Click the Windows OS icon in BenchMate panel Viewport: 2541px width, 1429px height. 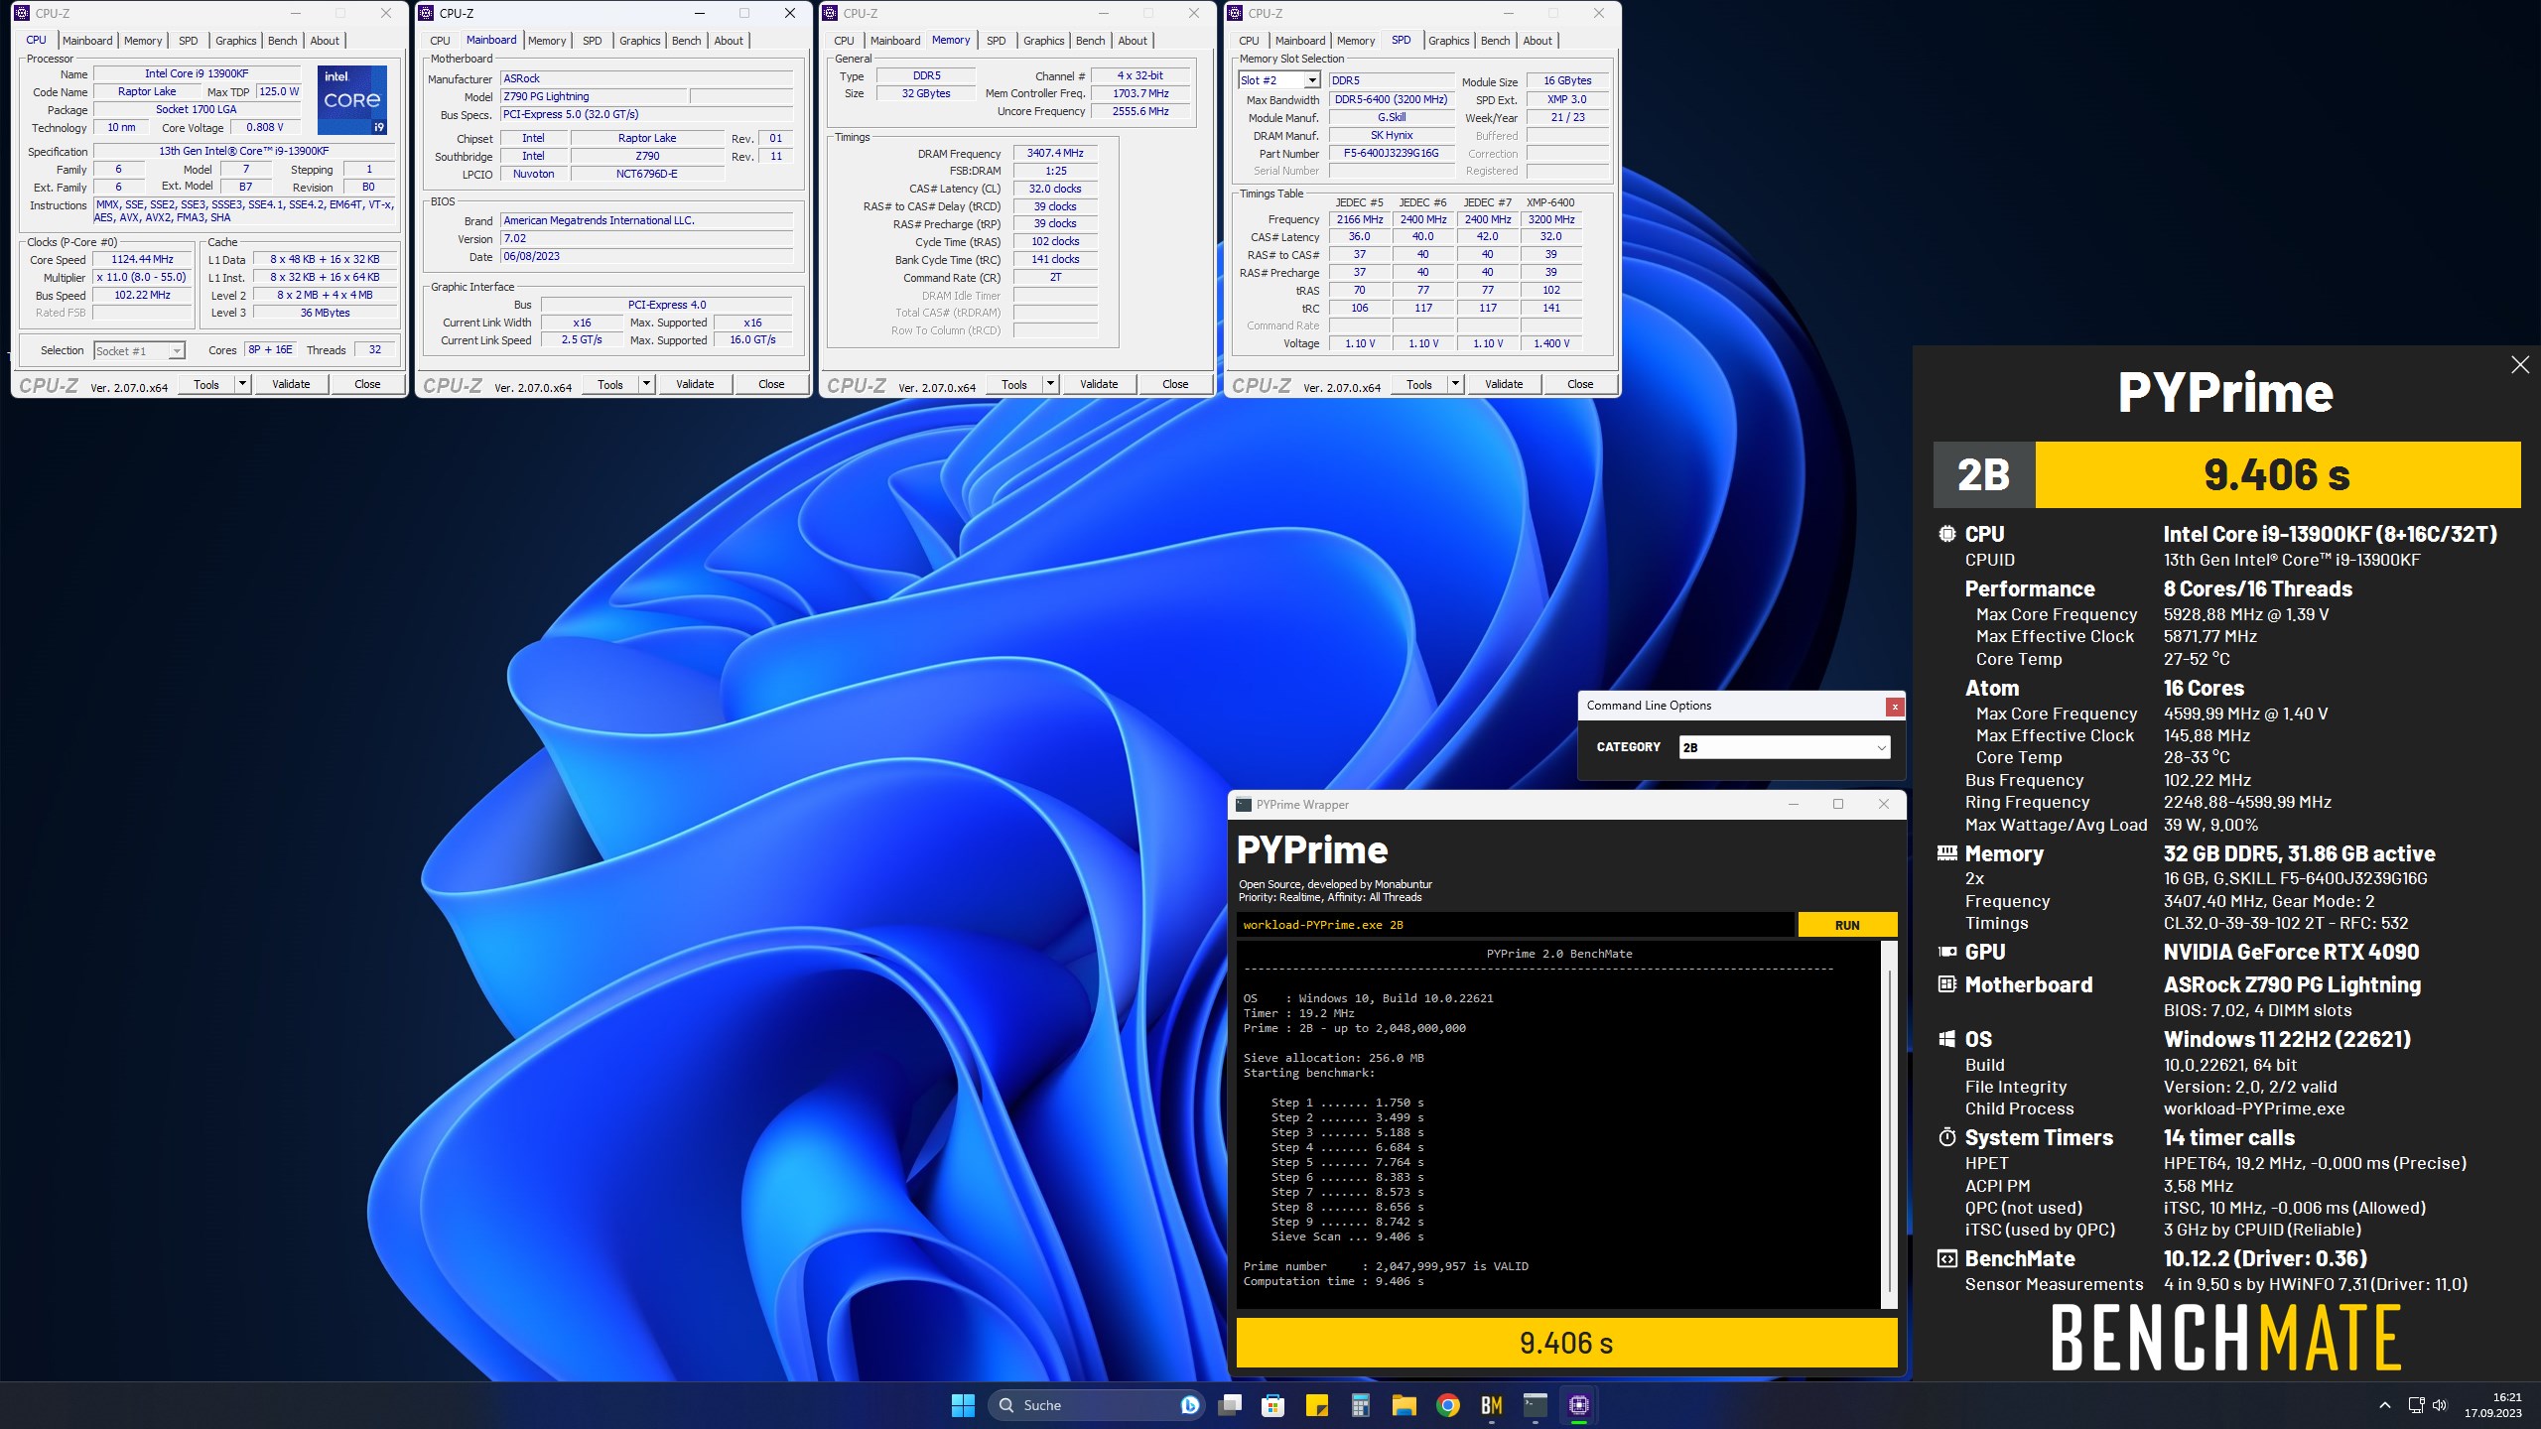tap(1947, 1039)
